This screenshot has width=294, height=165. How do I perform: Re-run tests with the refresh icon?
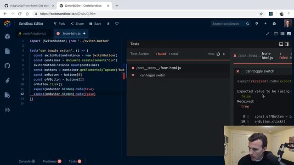click(218, 54)
